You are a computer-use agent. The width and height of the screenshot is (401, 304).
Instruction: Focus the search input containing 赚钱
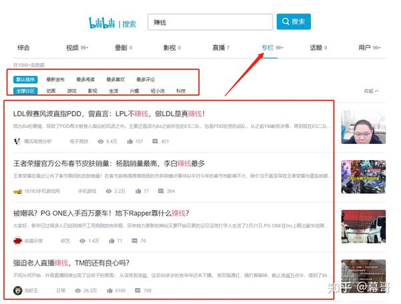point(210,22)
